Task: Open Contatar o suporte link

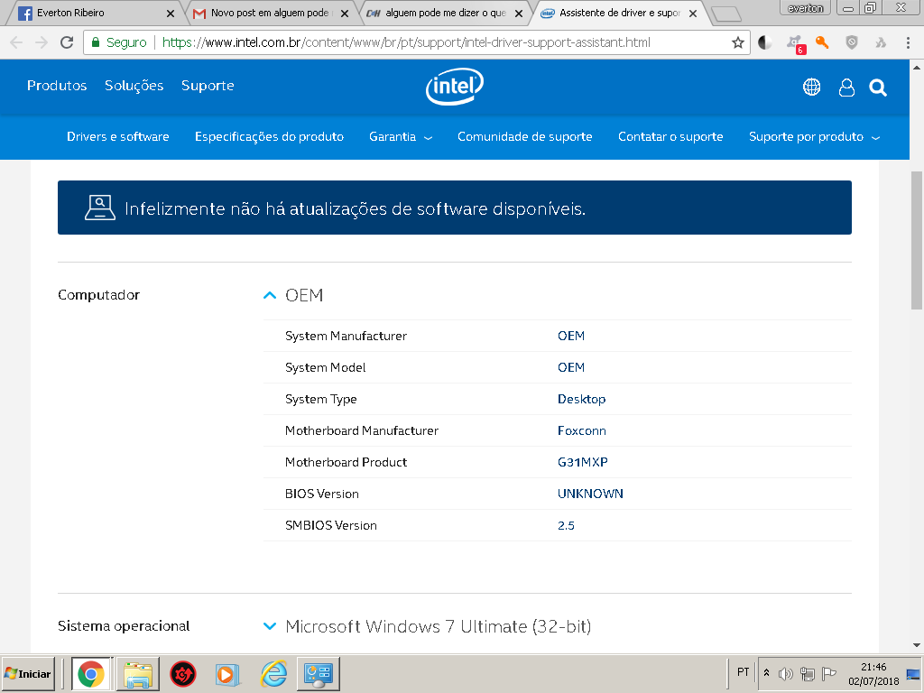Action: (670, 137)
